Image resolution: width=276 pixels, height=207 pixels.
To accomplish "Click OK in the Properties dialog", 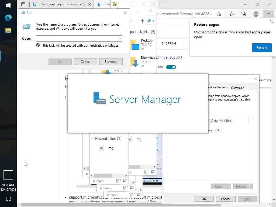I will point(204,199).
